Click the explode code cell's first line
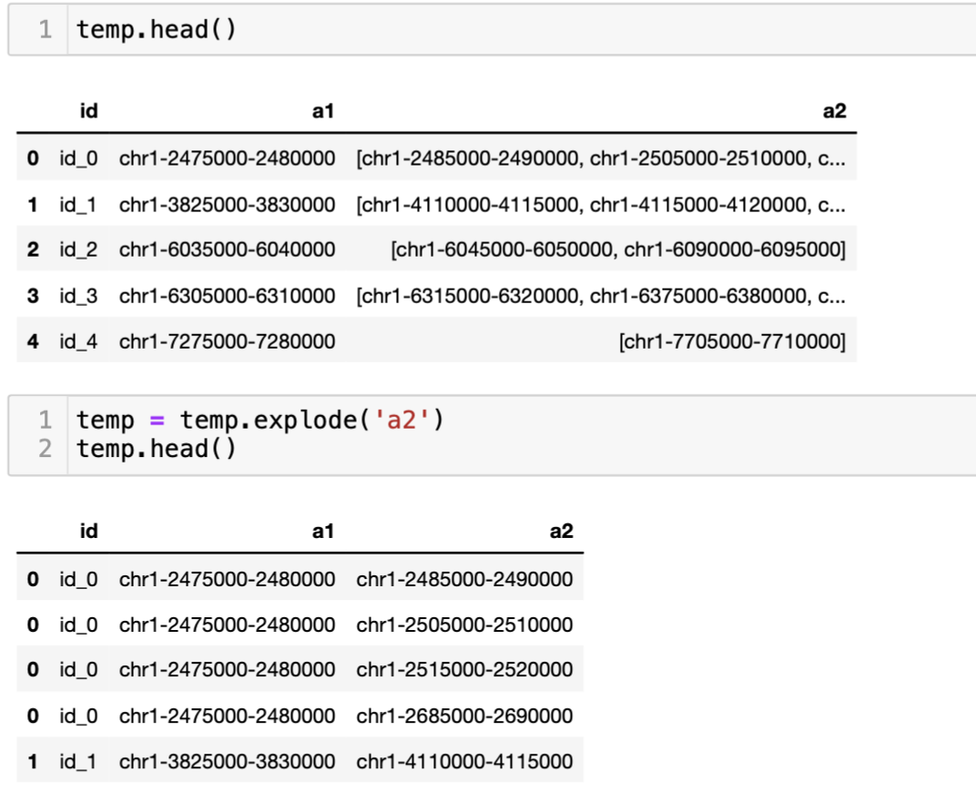The height and width of the screenshot is (792, 976). [x=259, y=420]
